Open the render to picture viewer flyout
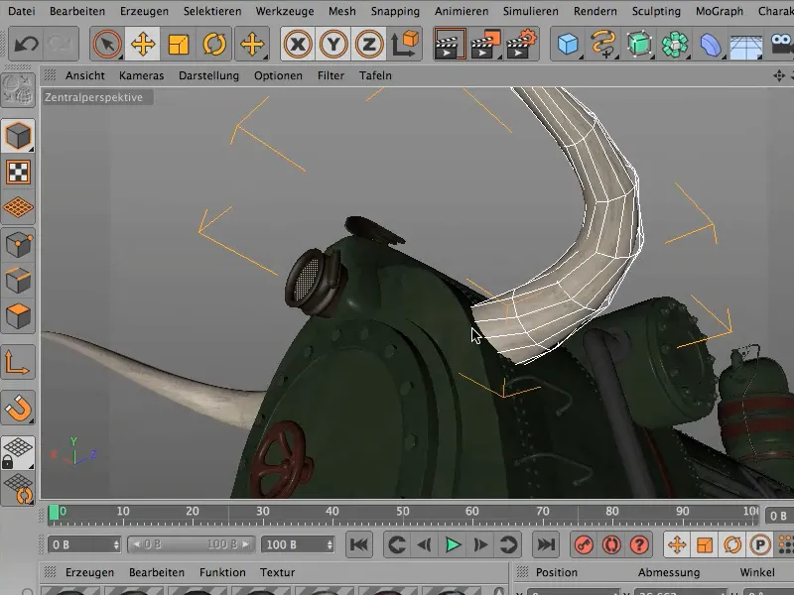 pyautogui.click(x=485, y=45)
